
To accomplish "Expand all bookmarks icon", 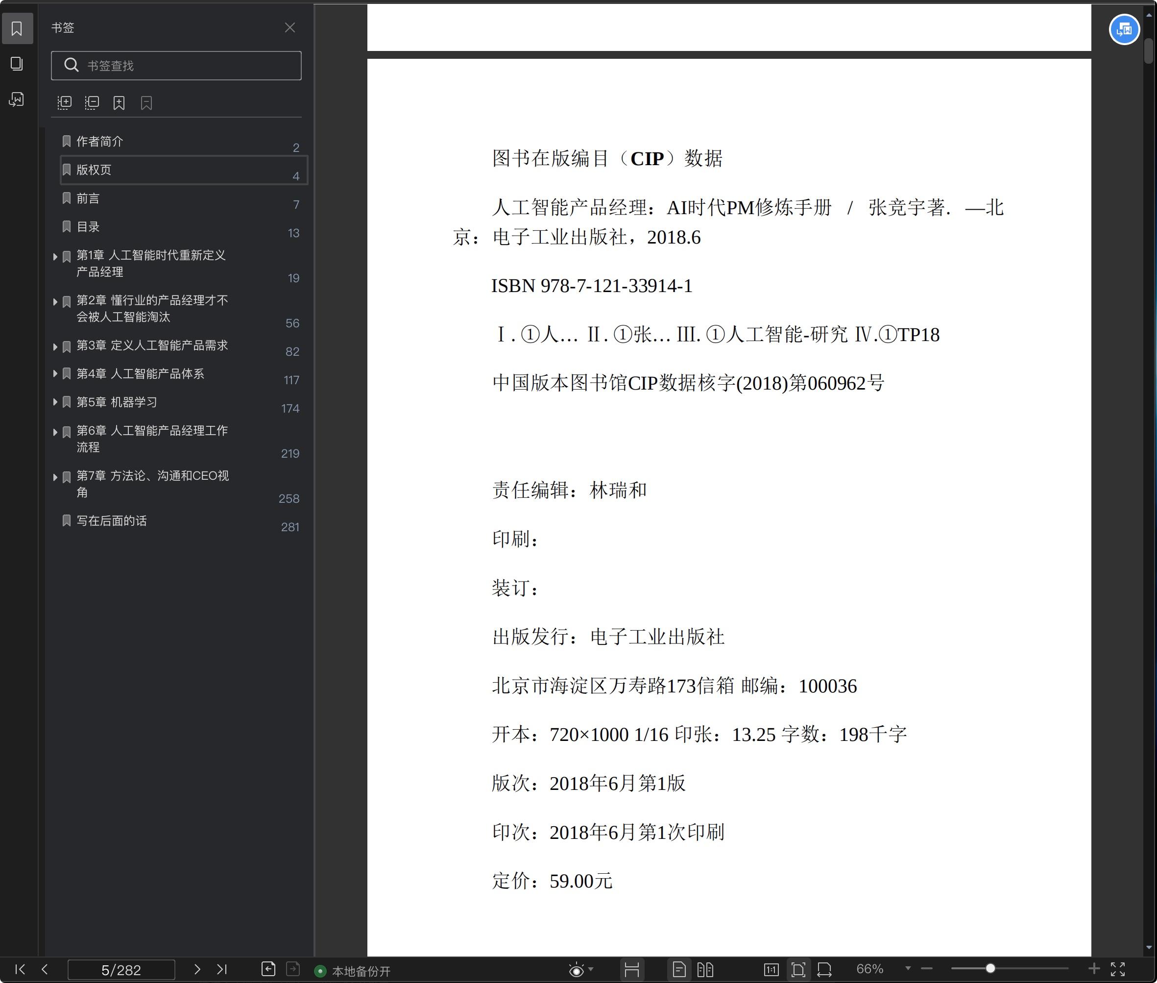I will 65,103.
